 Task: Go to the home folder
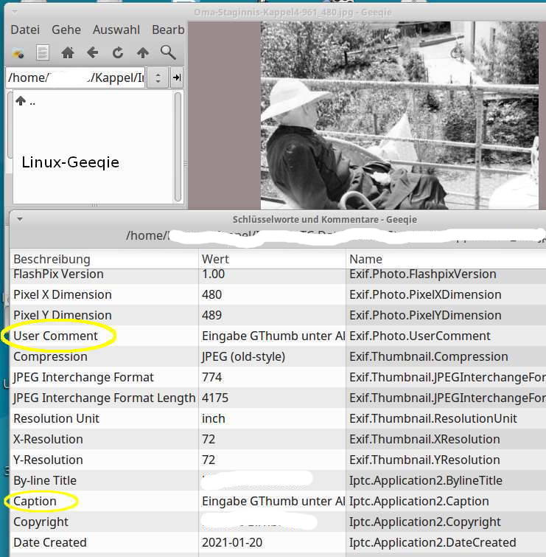[x=67, y=53]
